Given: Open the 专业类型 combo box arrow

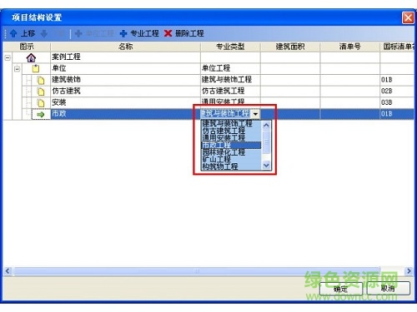Looking at the screenshot, I should (x=255, y=114).
